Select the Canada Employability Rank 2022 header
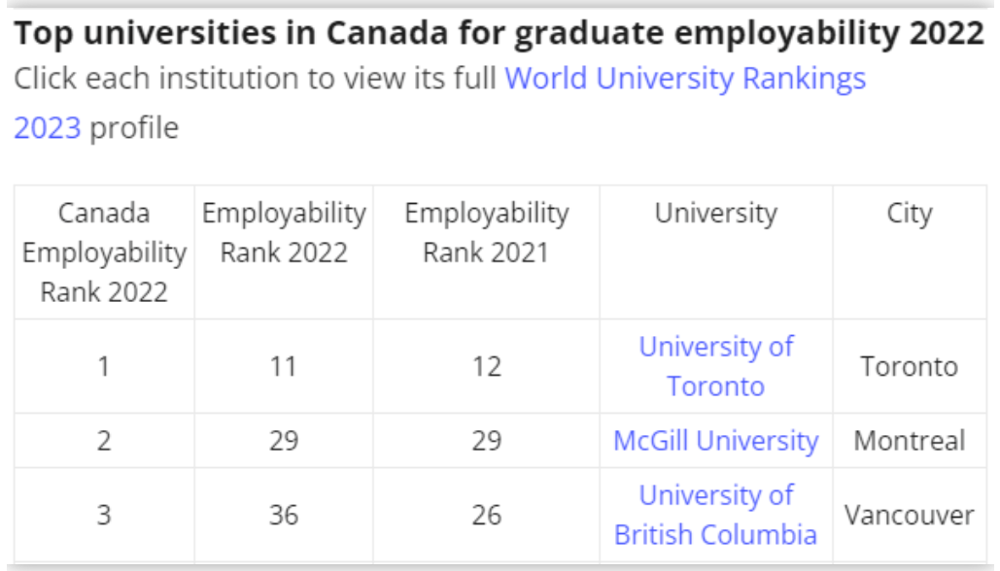The image size is (1000, 571). (104, 252)
